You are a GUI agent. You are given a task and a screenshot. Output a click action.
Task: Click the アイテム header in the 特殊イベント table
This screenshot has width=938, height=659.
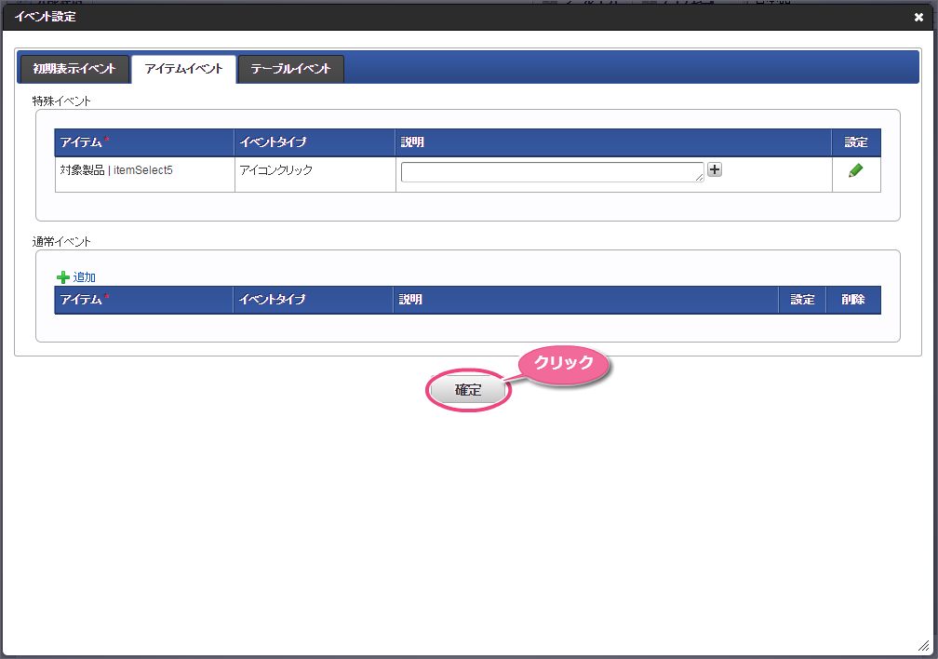tap(144, 142)
